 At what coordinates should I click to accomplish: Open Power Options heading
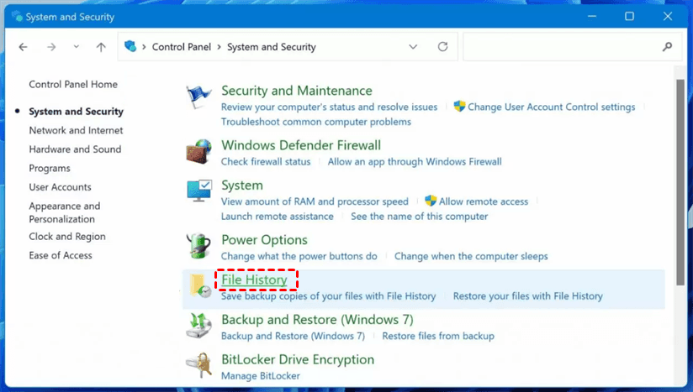[264, 240]
